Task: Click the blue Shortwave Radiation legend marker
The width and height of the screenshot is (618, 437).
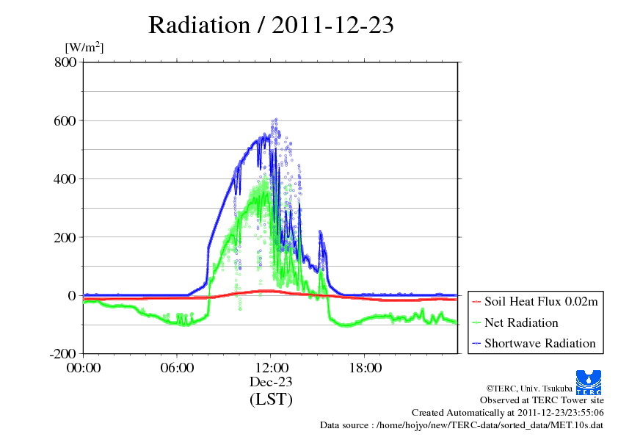Action: click(x=476, y=344)
